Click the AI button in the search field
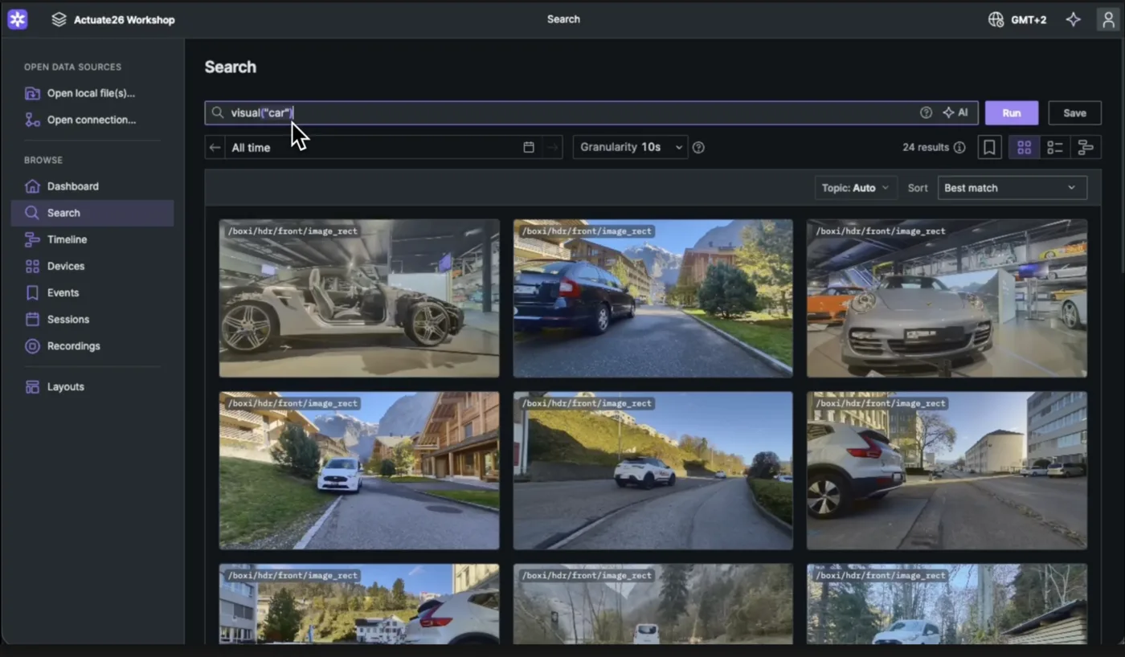1125x657 pixels. tap(955, 113)
